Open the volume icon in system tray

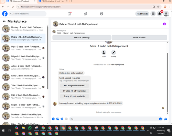point(151,133)
